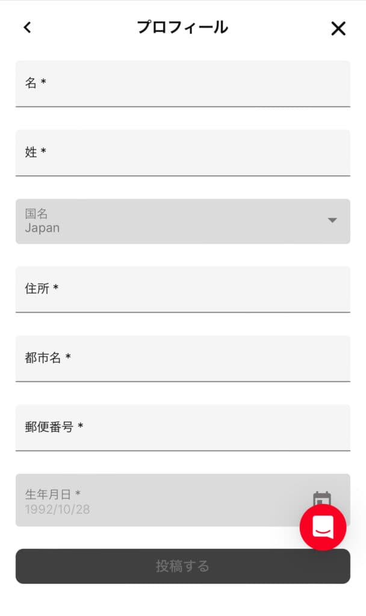Click the Japan value text
The image size is (366, 616).
42,228
